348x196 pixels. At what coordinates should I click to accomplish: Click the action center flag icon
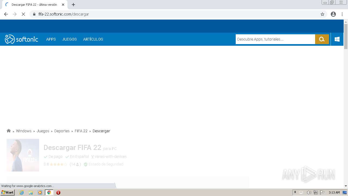[x=322, y=192]
